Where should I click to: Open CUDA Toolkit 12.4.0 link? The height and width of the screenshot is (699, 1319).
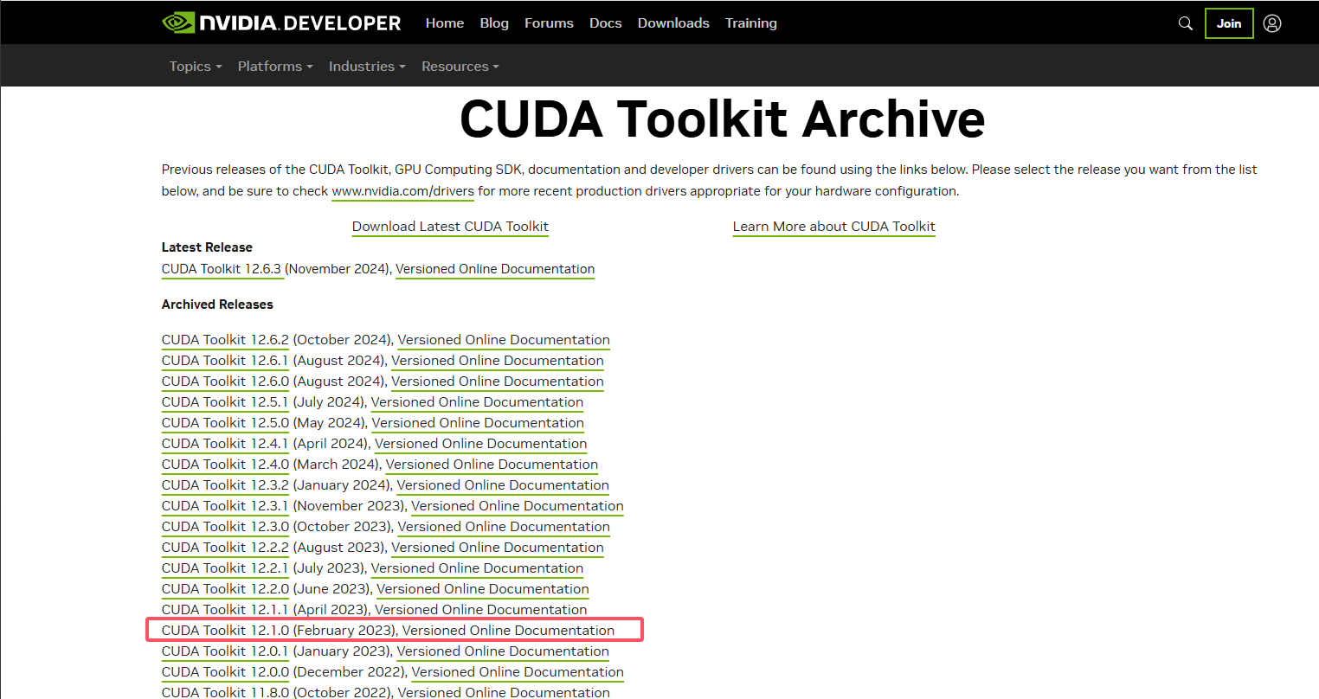coord(225,465)
